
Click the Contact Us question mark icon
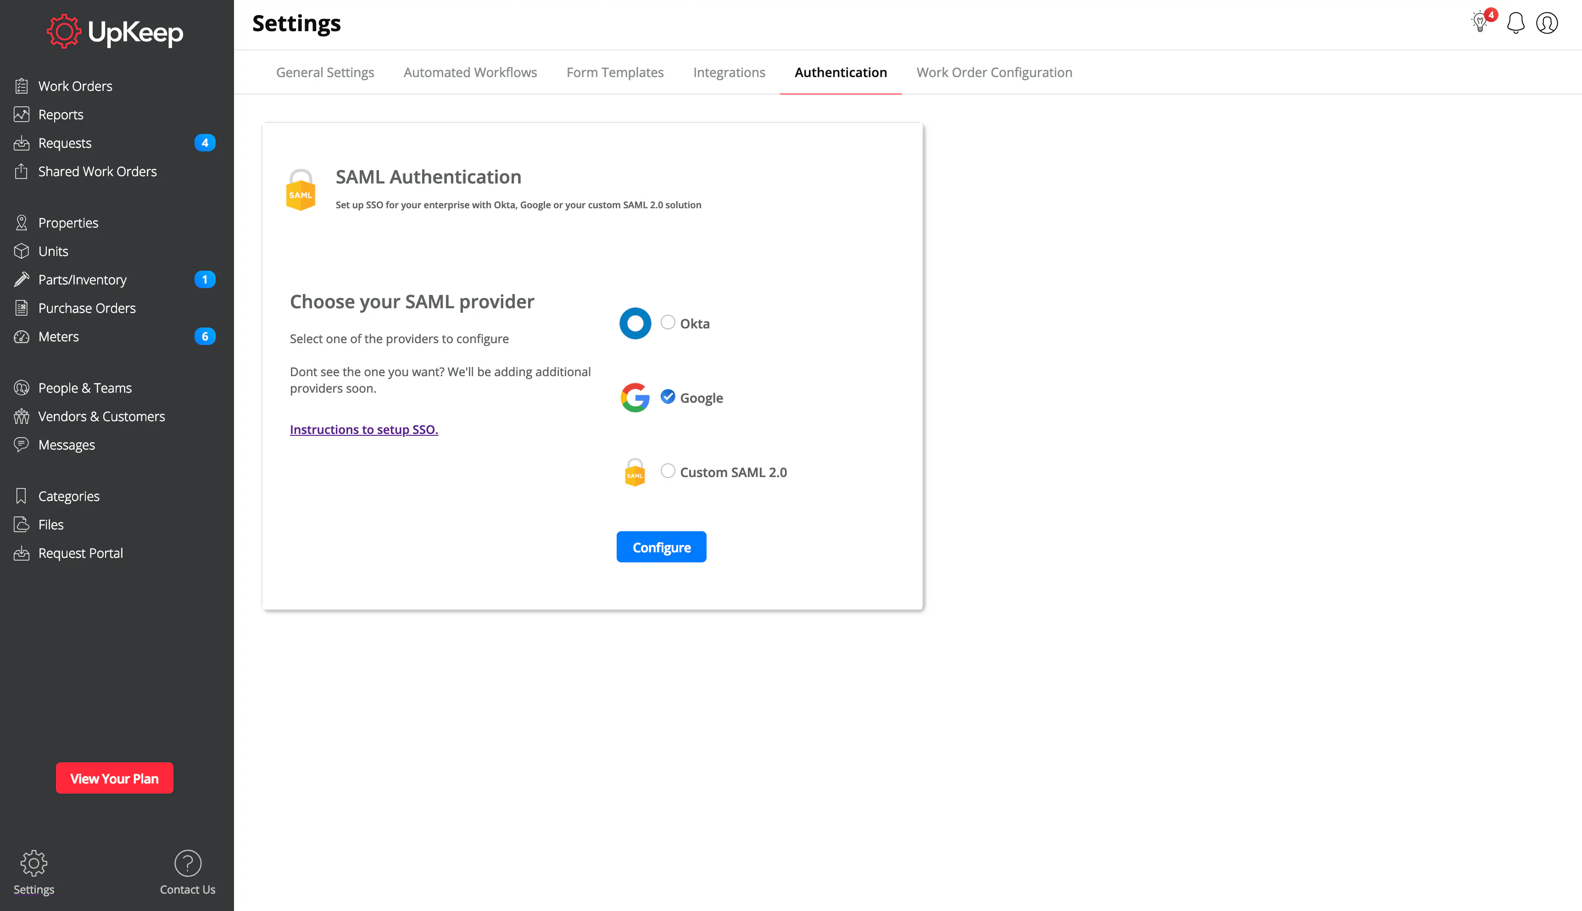tap(187, 863)
